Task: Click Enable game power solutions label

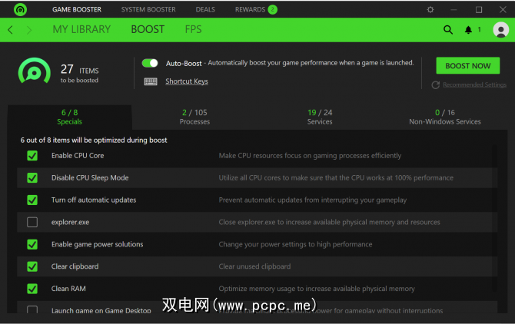Action: (97, 244)
